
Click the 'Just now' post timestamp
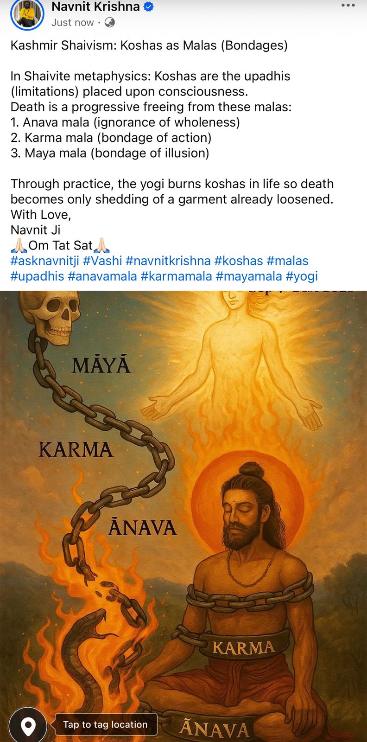pyautogui.click(x=73, y=22)
